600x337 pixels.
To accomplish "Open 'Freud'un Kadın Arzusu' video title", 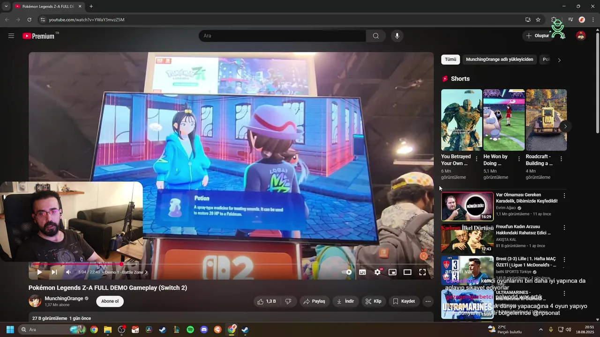I will [523, 230].
